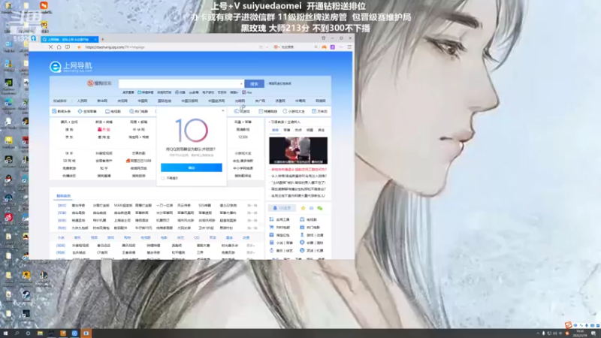Select the QQ category tab in lower list
601x338 pixels.
pyautogui.click(x=197, y=237)
